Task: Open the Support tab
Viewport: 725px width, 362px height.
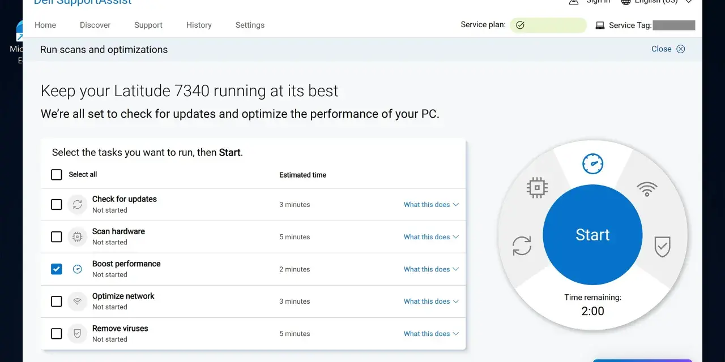Action: [x=148, y=25]
